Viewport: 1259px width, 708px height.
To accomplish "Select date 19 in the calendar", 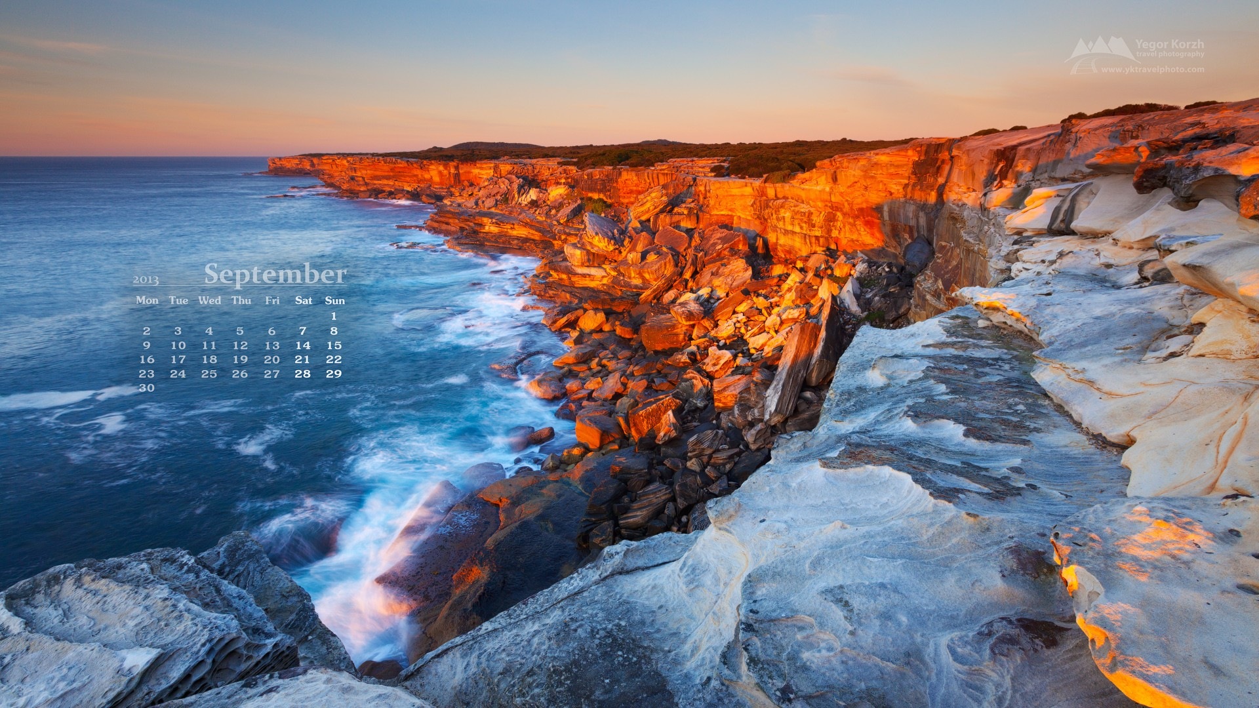I will click(240, 360).
